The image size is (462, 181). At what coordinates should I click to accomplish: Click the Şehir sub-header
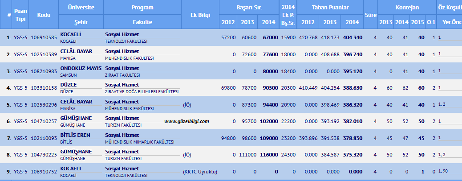tap(81, 22)
